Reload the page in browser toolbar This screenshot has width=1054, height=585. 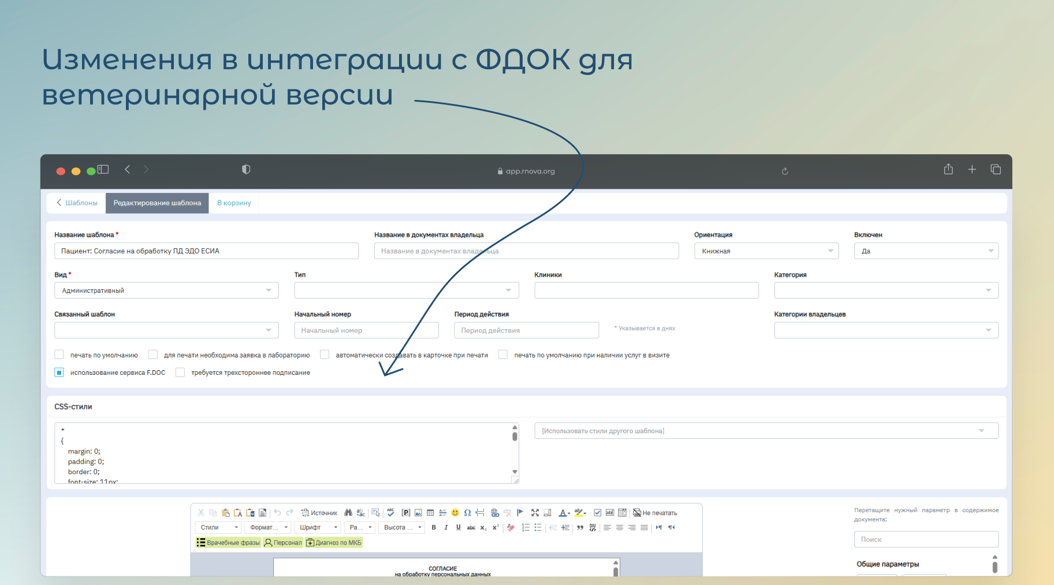coord(785,171)
